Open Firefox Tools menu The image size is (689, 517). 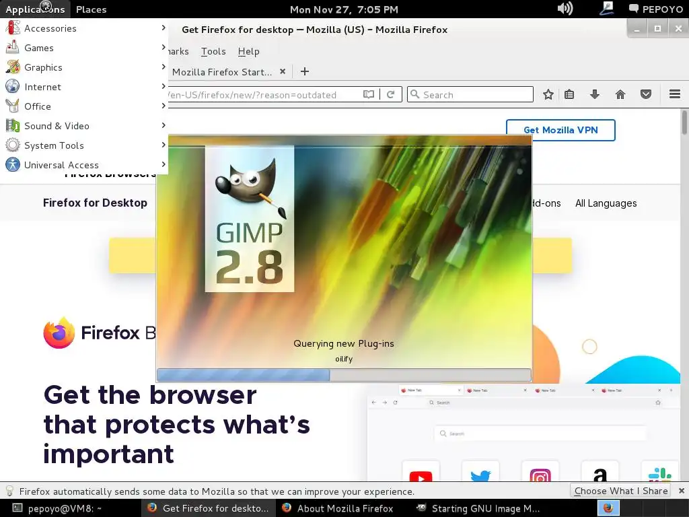tap(213, 51)
